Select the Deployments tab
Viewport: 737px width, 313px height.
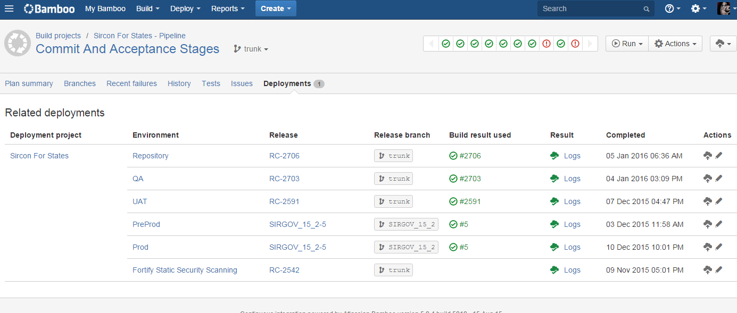click(x=294, y=83)
